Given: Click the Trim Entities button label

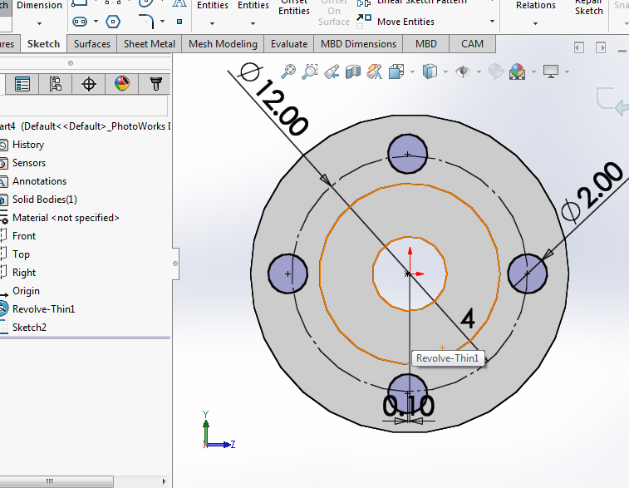Looking at the screenshot, I should tap(212, 5).
